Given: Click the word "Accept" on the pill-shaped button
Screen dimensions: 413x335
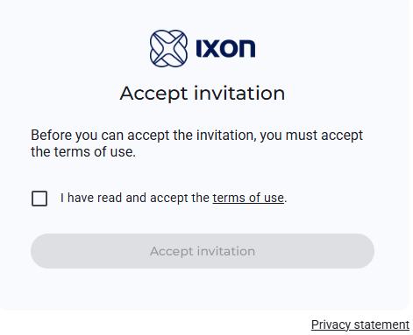Looking at the screenshot, I should coord(172,251).
